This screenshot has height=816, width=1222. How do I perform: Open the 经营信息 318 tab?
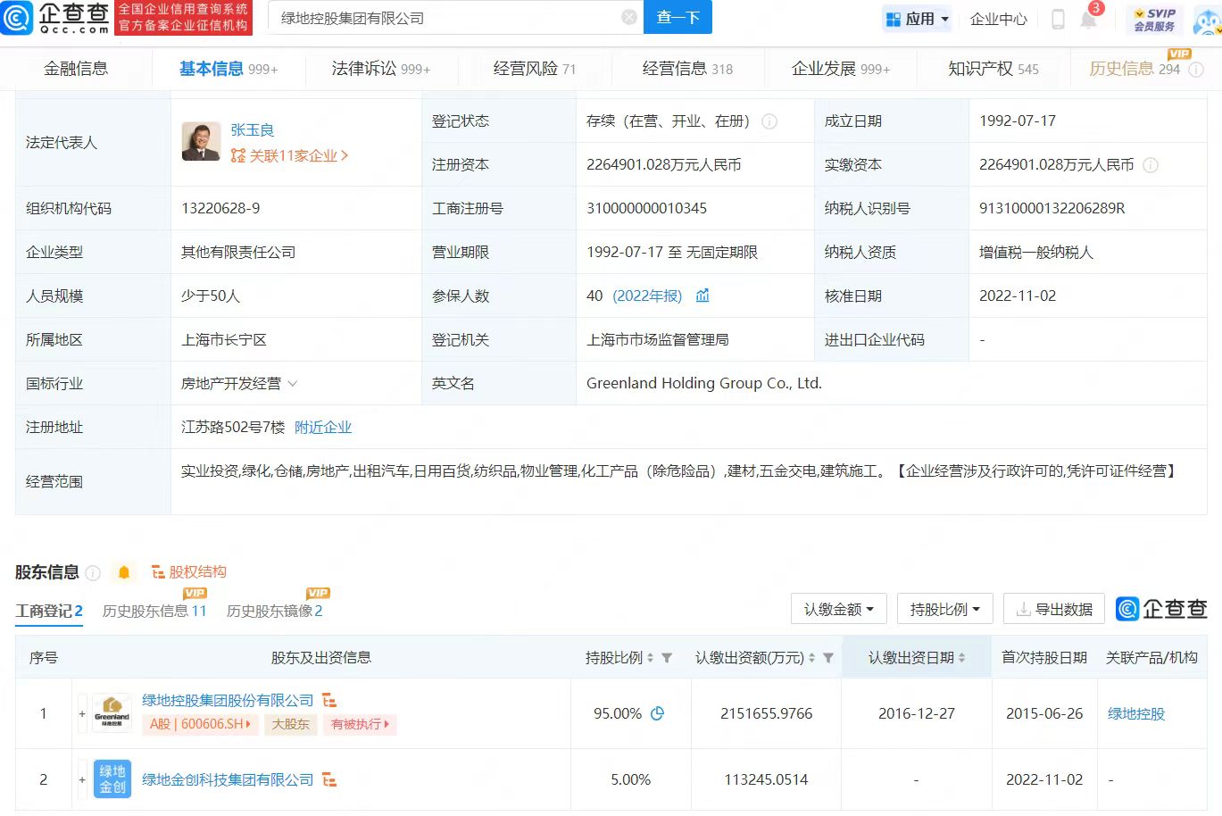point(687,69)
